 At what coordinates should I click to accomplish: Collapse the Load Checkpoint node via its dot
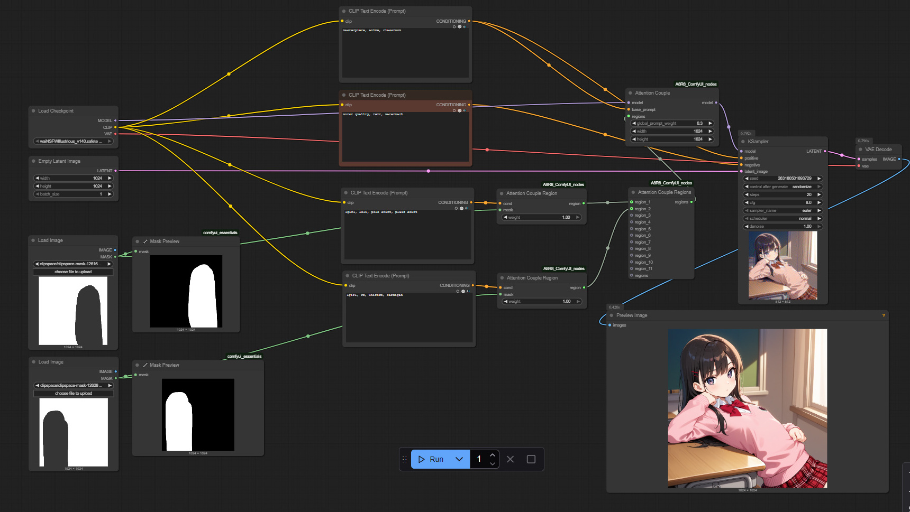click(33, 111)
